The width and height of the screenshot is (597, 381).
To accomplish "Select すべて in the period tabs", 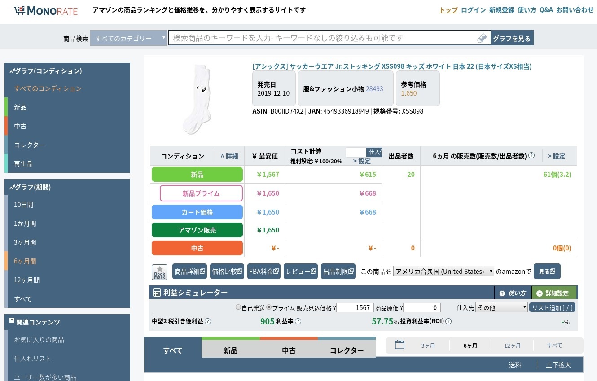I will click(x=554, y=346).
